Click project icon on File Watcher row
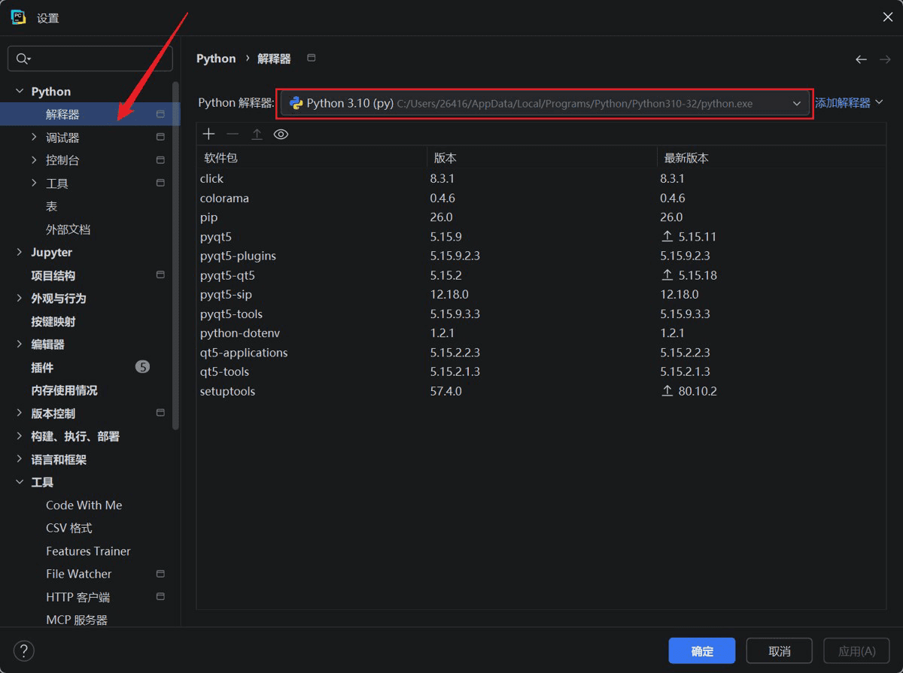Viewport: 903px width, 673px height. coord(160,574)
